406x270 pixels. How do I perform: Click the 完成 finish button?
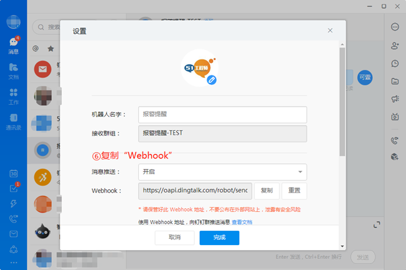219,238
